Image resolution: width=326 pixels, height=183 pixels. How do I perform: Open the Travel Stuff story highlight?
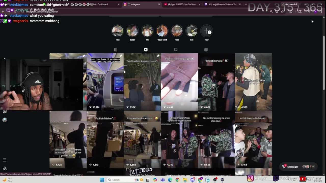[x=162, y=31]
